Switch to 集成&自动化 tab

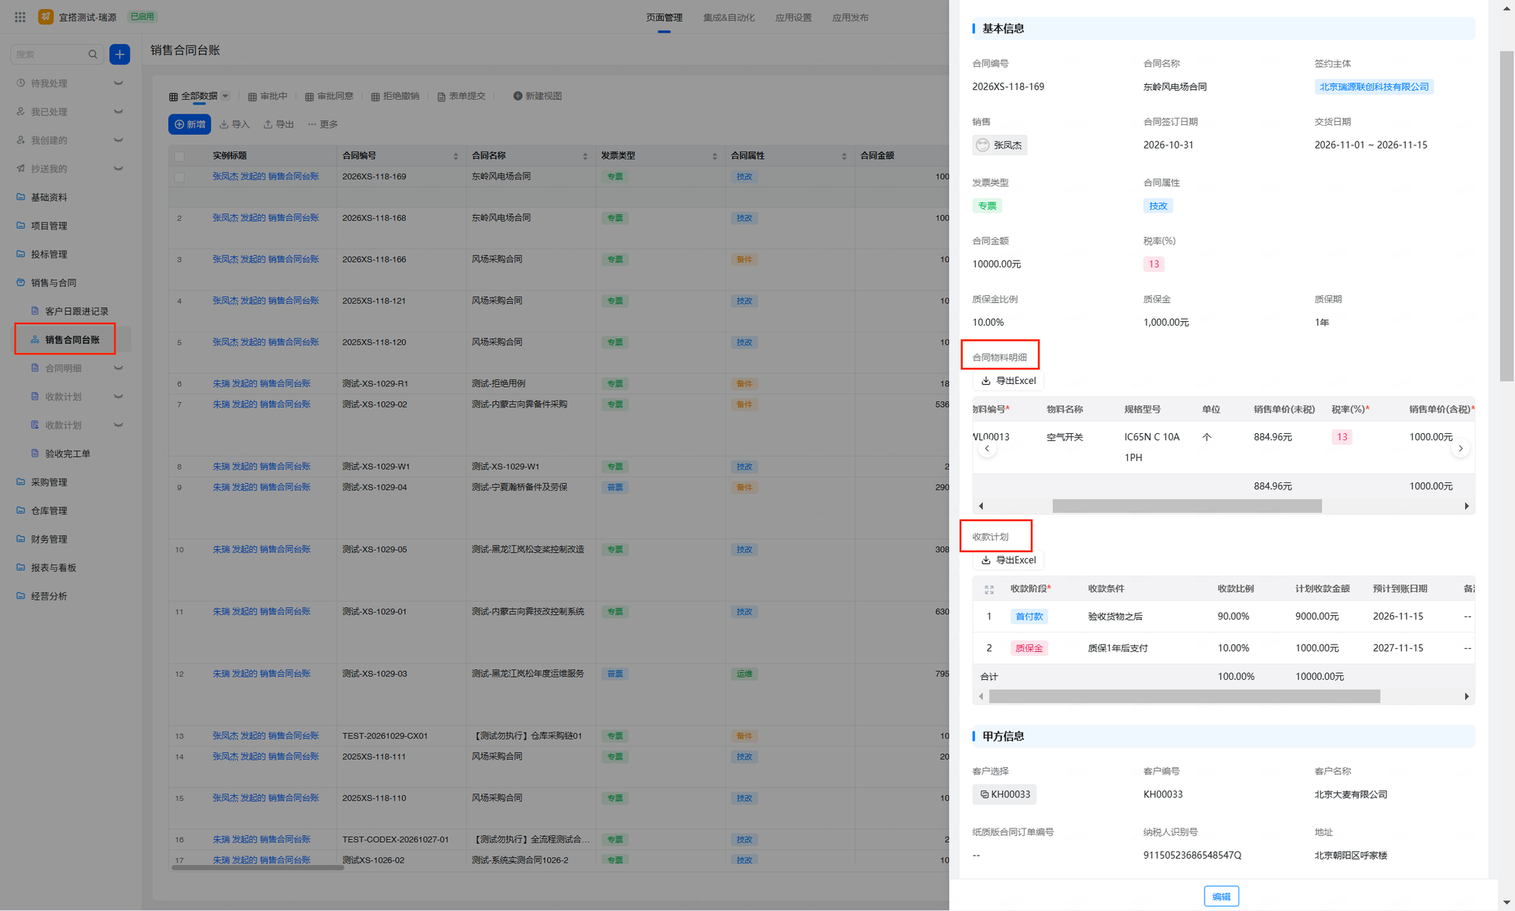[x=729, y=17]
